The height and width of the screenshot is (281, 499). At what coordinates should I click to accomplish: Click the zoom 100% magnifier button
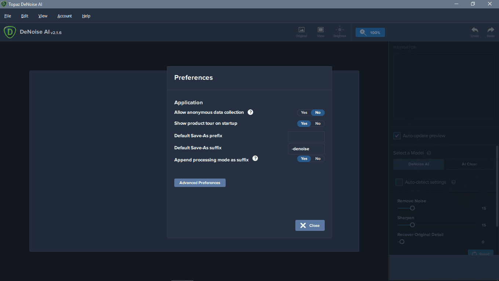tap(370, 33)
